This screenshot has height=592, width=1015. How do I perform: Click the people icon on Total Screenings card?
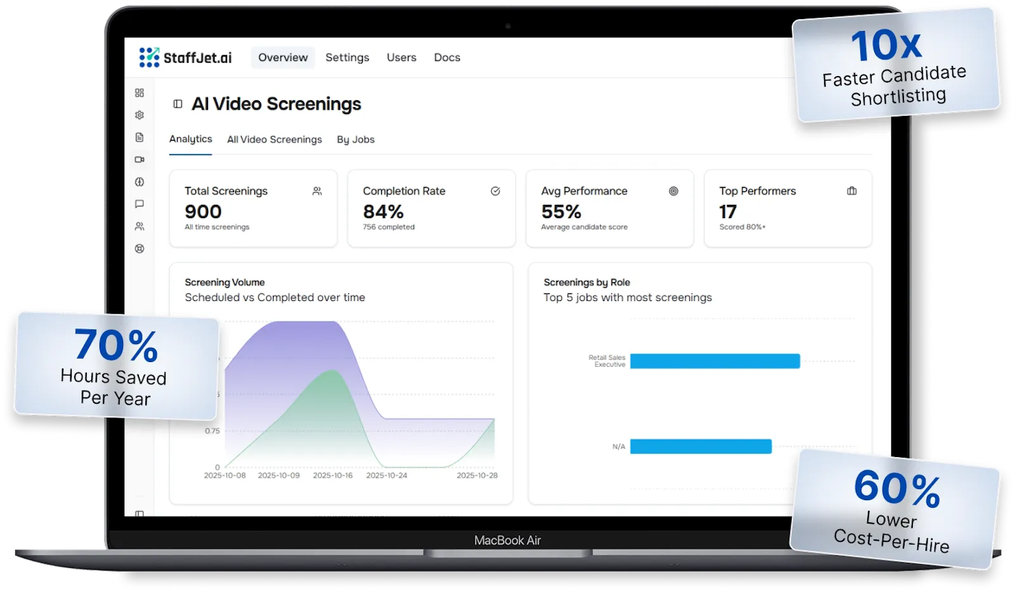click(317, 191)
